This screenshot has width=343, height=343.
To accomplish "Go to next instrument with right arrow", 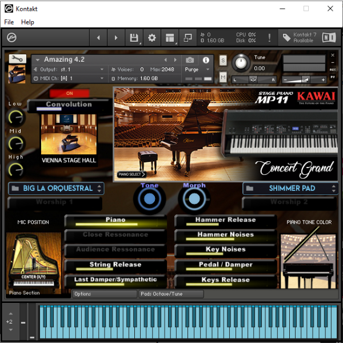I will click(116, 38).
